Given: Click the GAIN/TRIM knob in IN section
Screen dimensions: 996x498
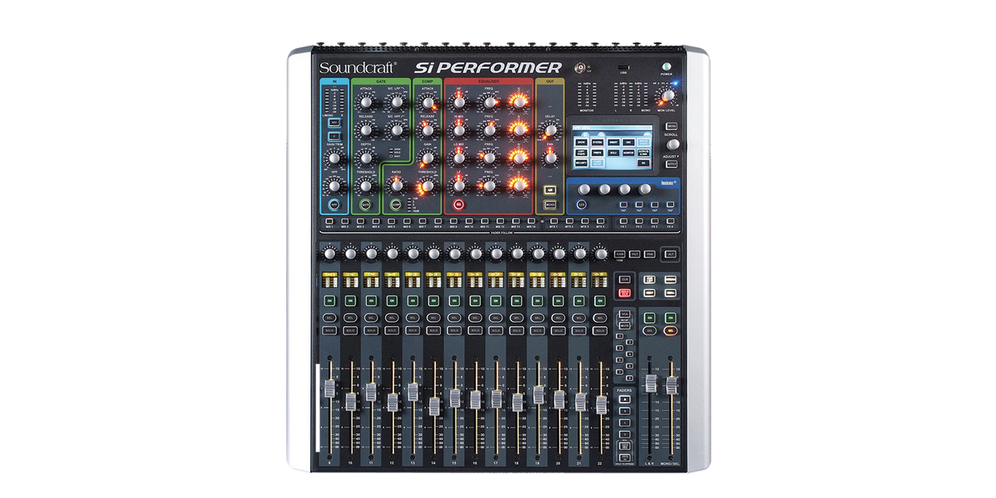Looking at the screenshot, I should pyautogui.click(x=334, y=158).
